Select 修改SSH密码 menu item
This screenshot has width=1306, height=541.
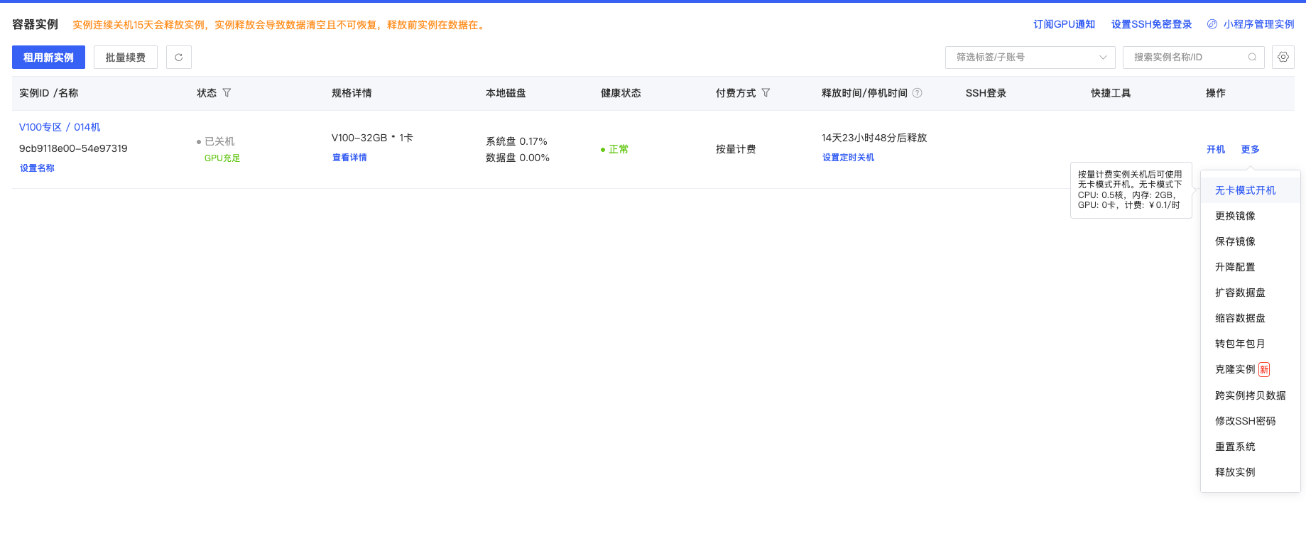click(x=1250, y=421)
